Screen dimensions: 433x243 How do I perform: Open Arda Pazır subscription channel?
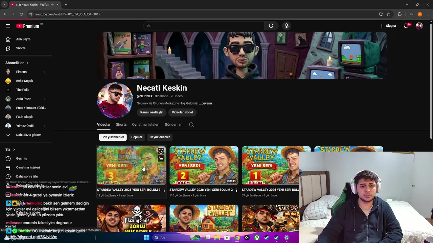pyautogui.click(x=23, y=99)
